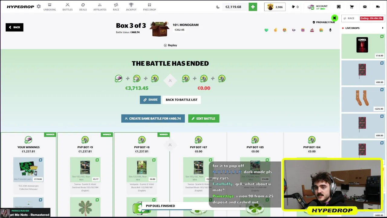Open settings gear next to HypeDrop logo
This screenshot has height=218, width=387.
[x=39, y=6]
